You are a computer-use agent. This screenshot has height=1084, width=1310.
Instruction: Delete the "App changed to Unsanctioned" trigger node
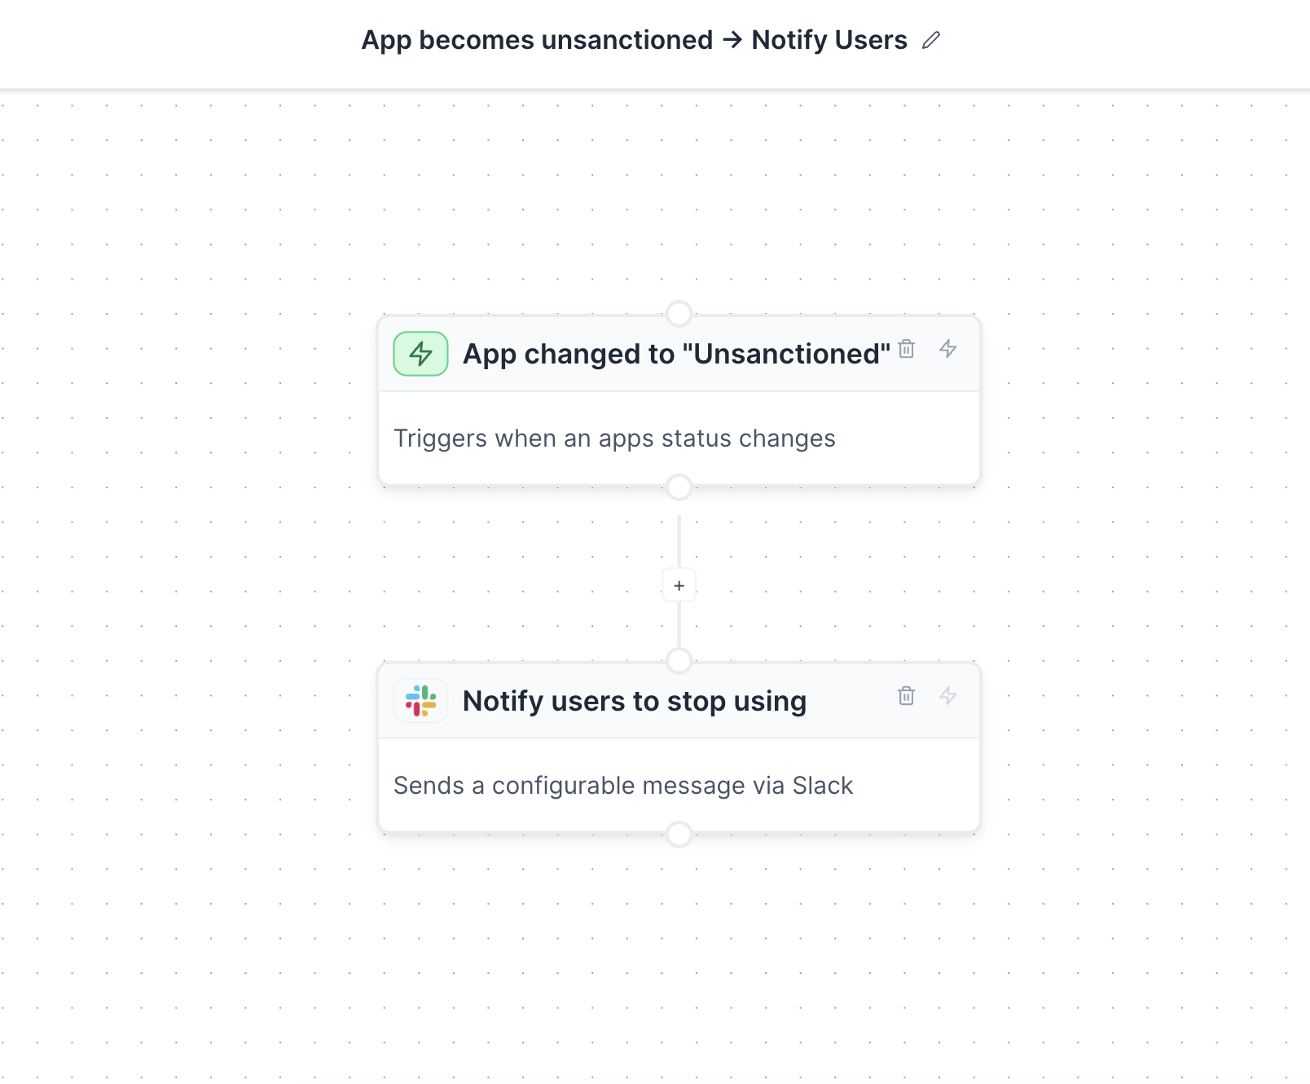pyautogui.click(x=906, y=349)
